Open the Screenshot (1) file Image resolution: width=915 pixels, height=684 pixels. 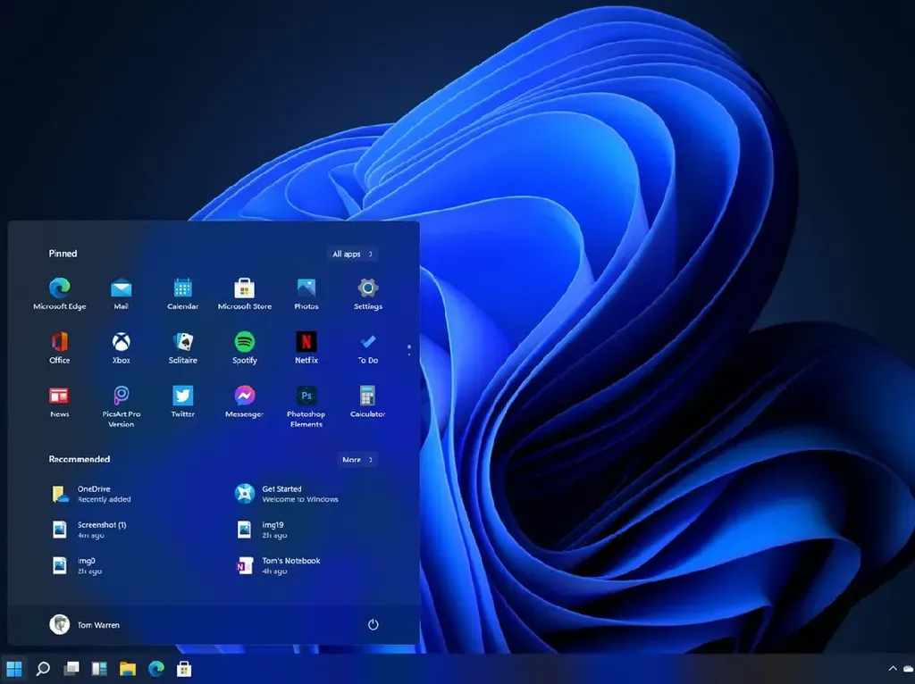point(89,530)
